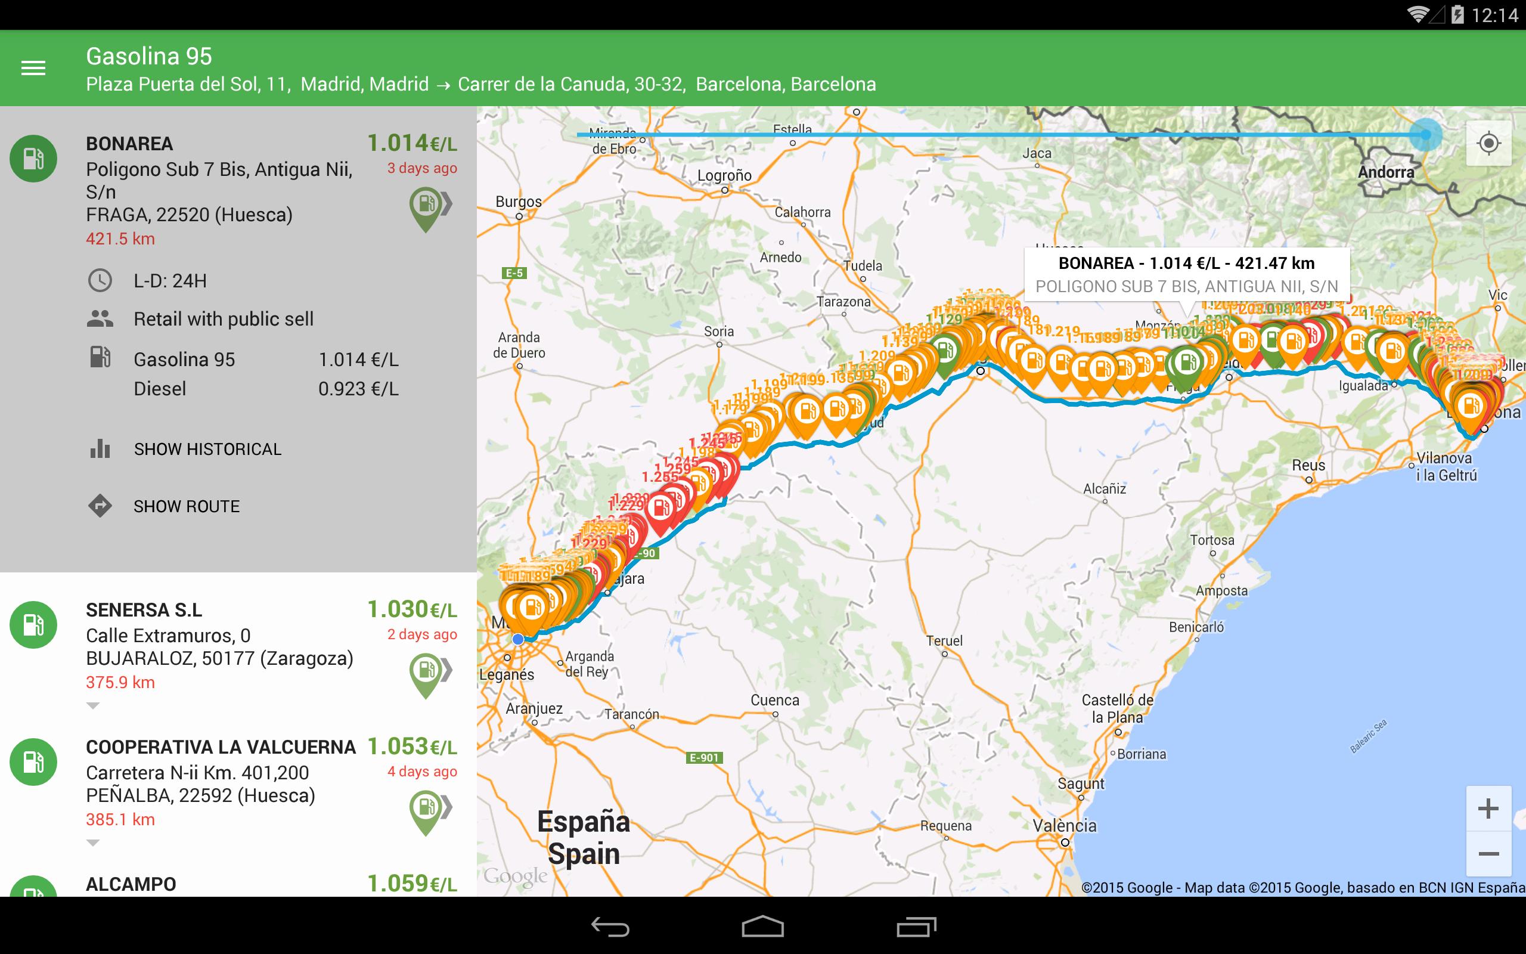Click ALCAMPO station name
Viewport: 1526px width, 954px height.
(131, 885)
